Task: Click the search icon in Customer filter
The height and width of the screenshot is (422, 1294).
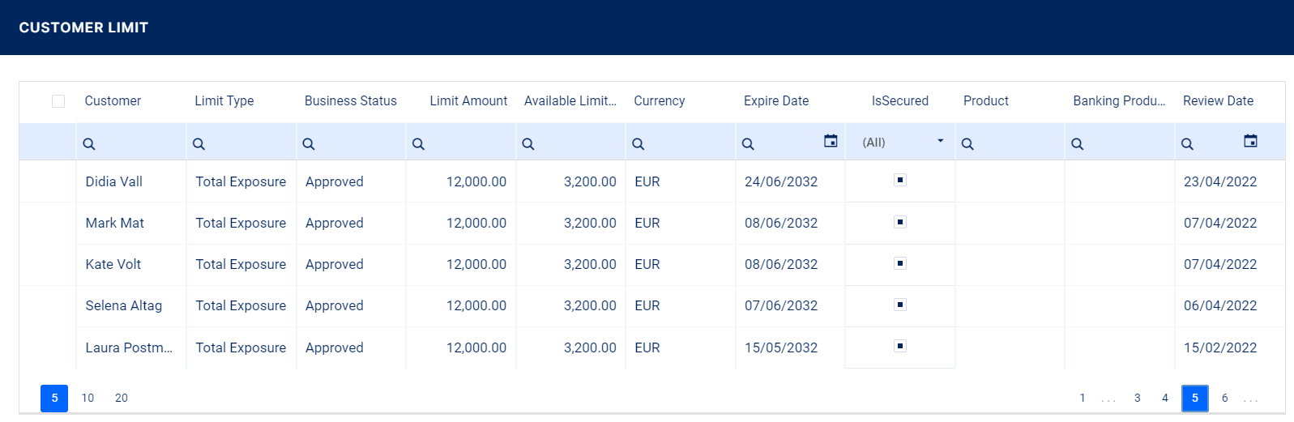Action: tap(89, 144)
